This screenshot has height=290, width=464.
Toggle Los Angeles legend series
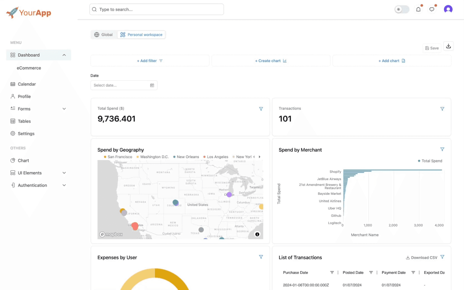(216, 157)
